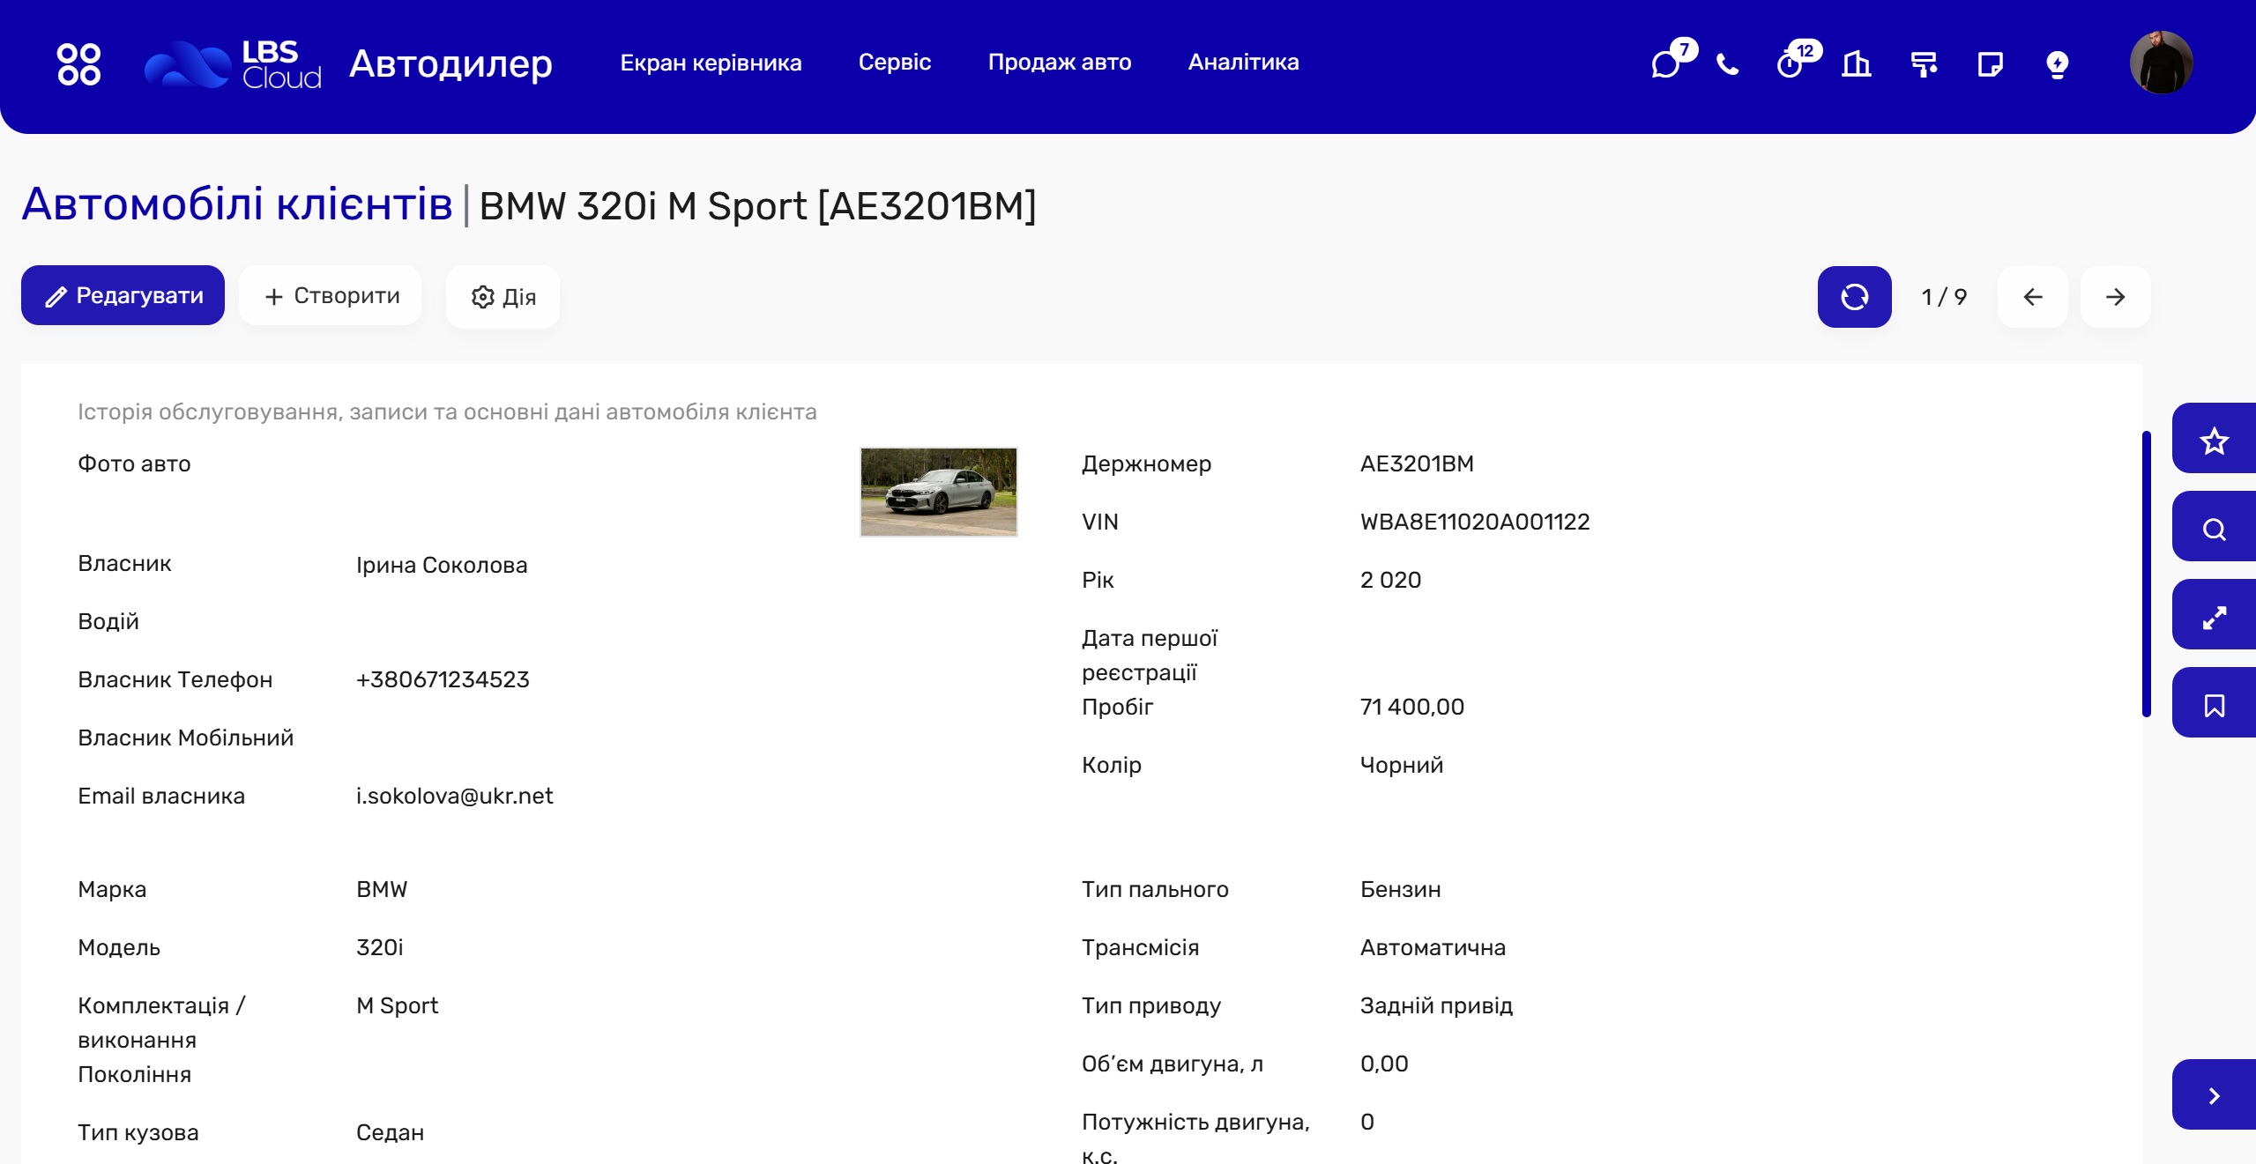Click the search side button
Viewport: 2256px width, 1164px height.
2215,527
